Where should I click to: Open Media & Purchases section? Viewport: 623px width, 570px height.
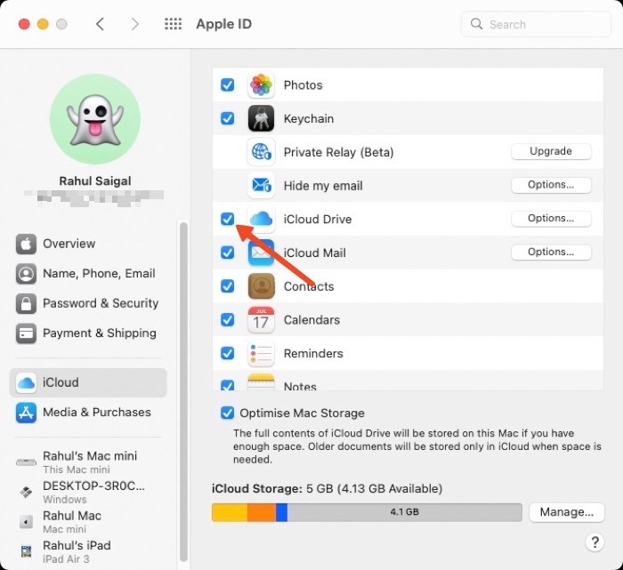click(88, 413)
